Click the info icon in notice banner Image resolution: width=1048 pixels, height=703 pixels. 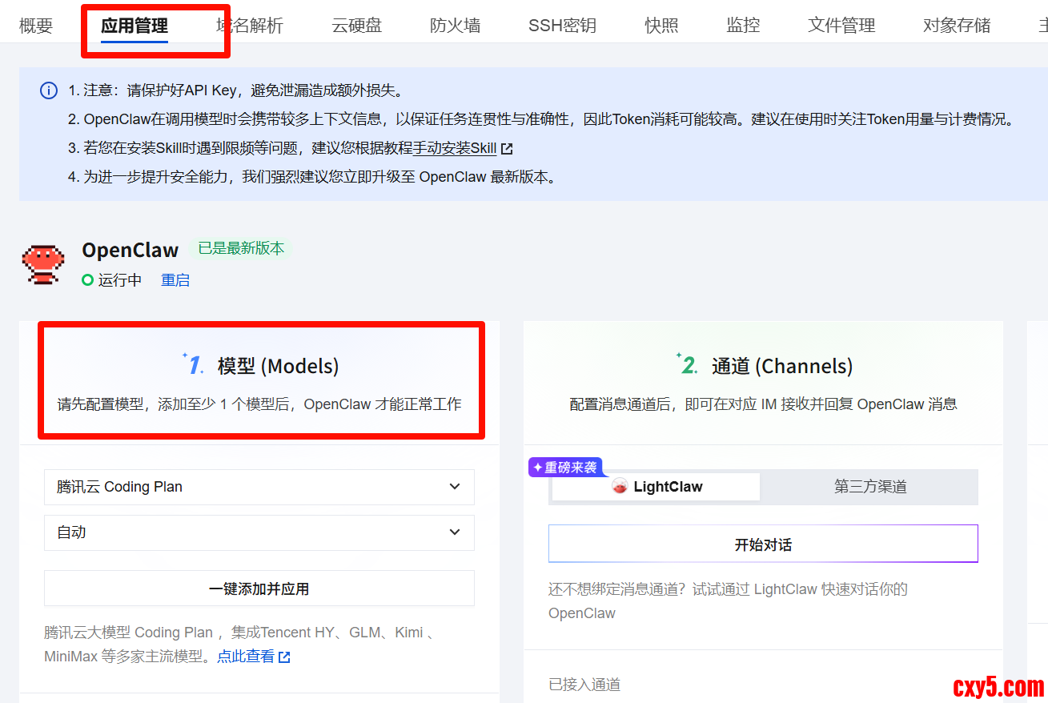(49, 90)
